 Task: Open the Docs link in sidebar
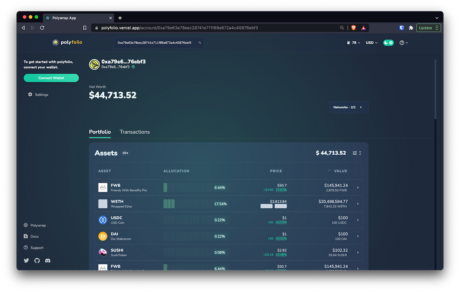pos(31,236)
